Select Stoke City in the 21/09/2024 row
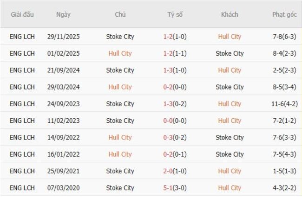302x197 pixels. coord(120,70)
